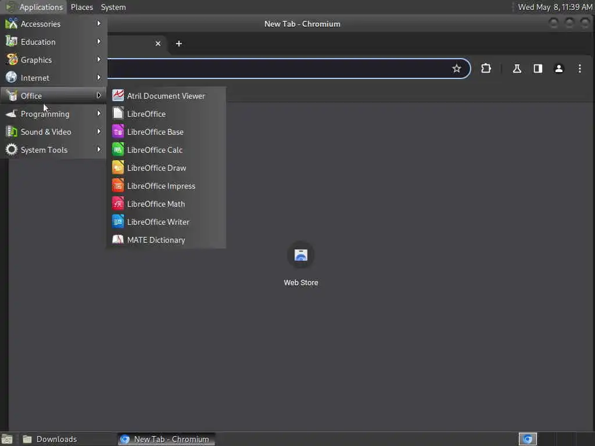Click the date and time clock

pos(555,7)
